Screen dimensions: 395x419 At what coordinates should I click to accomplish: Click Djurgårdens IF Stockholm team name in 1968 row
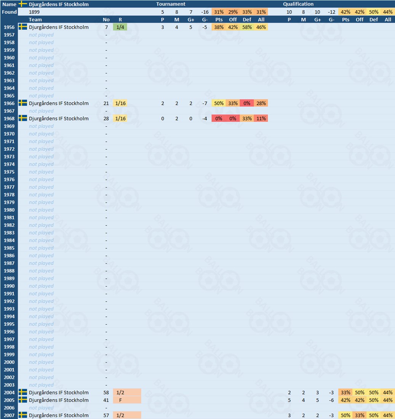(x=59, y=118)
